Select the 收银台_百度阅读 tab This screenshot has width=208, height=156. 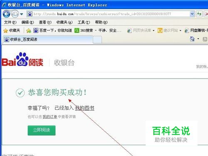(x=48, y=40)
